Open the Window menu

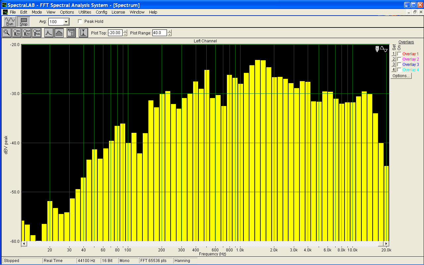[x=137, y=12]
